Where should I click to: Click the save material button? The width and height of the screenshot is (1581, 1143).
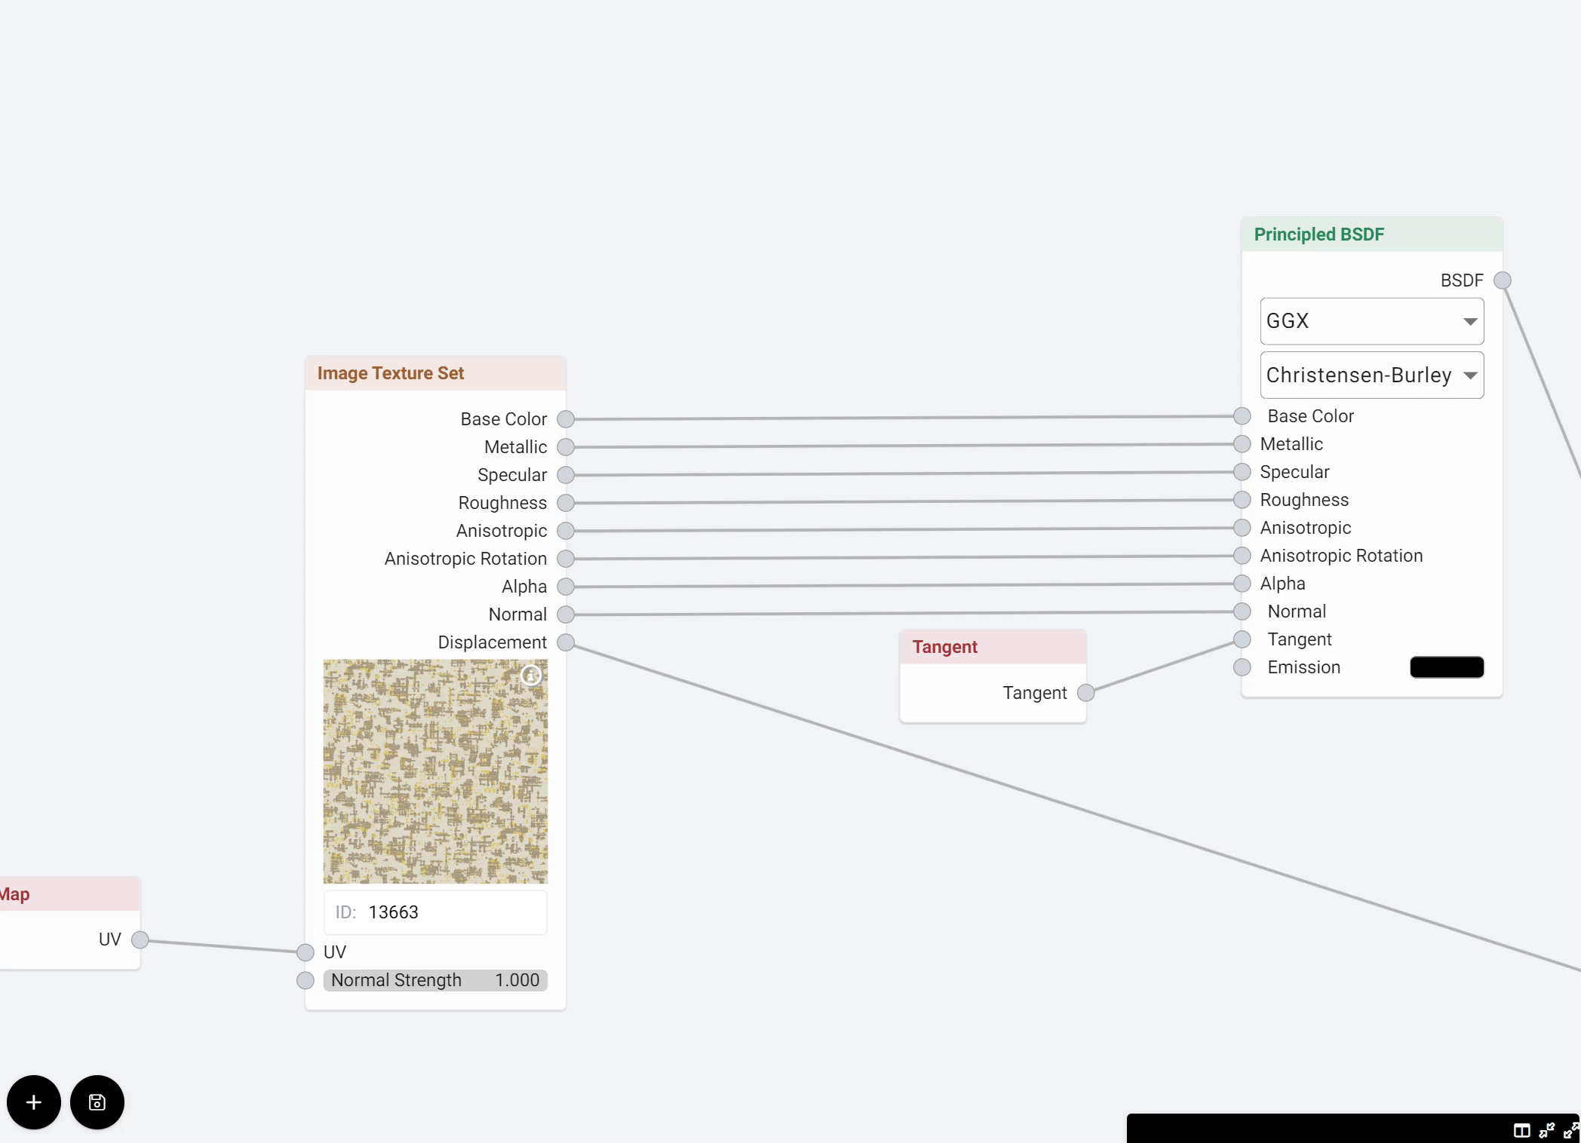coord(97,1102)
